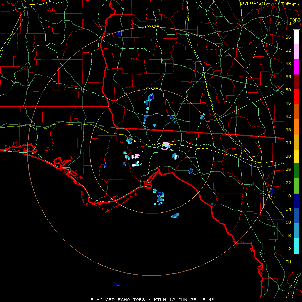Viewport: 302px width, 302px height.
Task: Click the pink echo near radar center
Action: click(166, 145)
